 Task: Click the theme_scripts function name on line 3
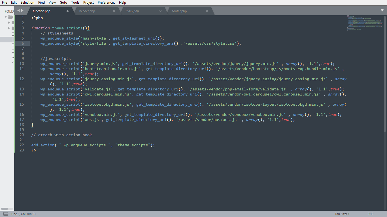[x=67, y=28]
